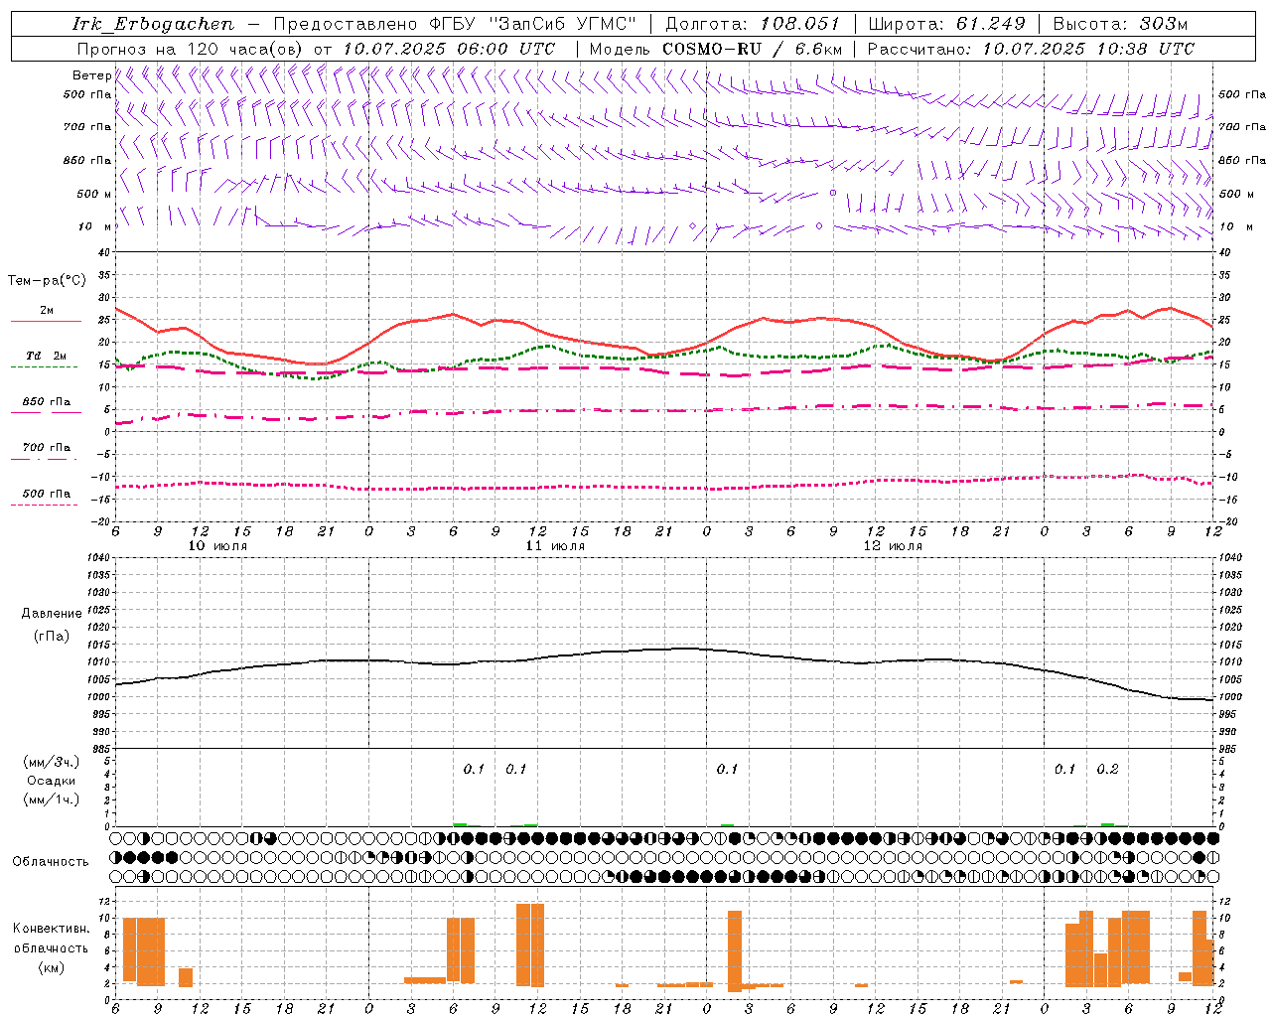
Task: Click the pink dash-dot line under the 700 гПа temperature legend
Action: 44,459
